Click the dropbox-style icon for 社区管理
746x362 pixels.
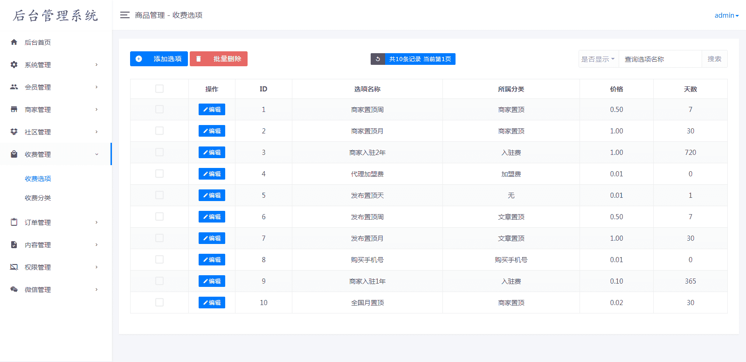click(14, 132)
